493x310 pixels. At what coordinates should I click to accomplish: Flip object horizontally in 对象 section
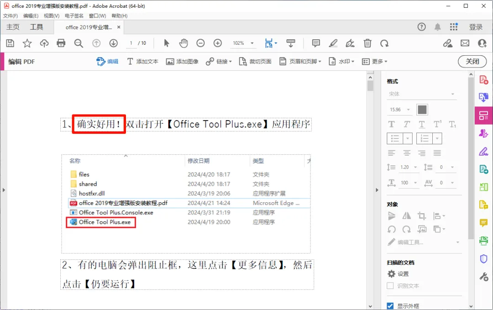[x=407, y=215]
